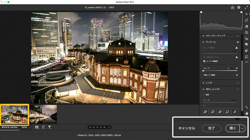250x140 pixels.
Task: Open the zoom level dropdown arrow
Action: coord(30,127)
